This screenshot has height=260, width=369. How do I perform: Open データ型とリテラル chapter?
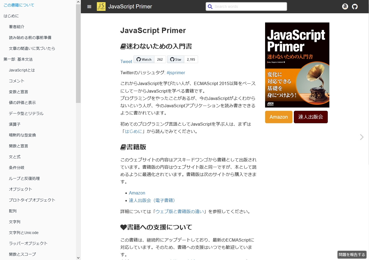(x=26, y=113)
